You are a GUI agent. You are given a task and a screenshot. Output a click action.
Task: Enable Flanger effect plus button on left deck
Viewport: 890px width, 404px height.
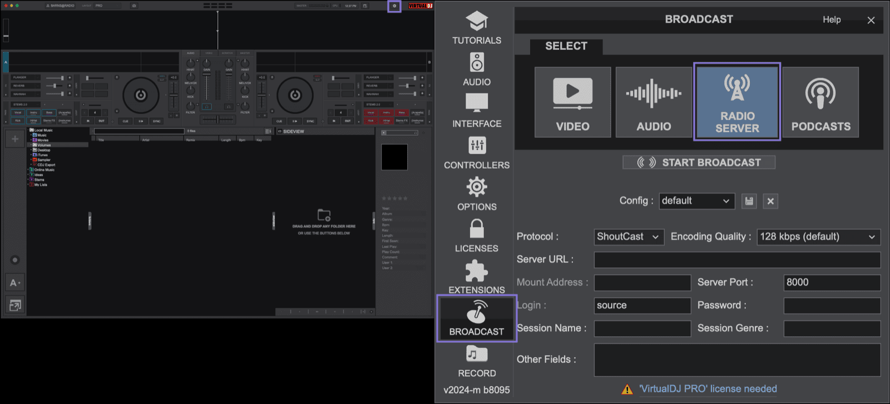coord(70,78)
